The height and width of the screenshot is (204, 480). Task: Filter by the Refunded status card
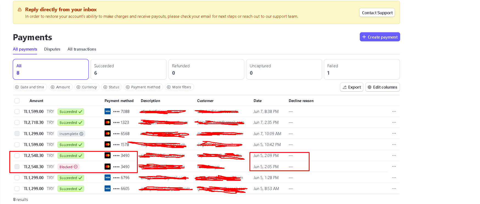point(206,69)
